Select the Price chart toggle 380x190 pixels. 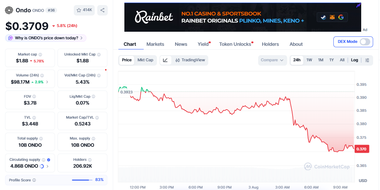pyautogui.click(x=127, y=60)
